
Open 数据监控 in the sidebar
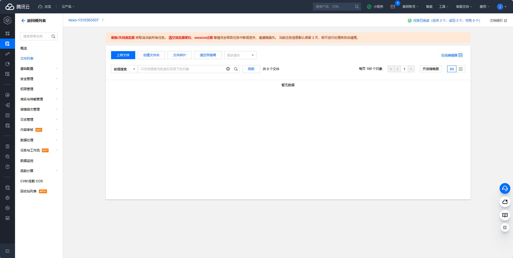[x=27, y=161]
